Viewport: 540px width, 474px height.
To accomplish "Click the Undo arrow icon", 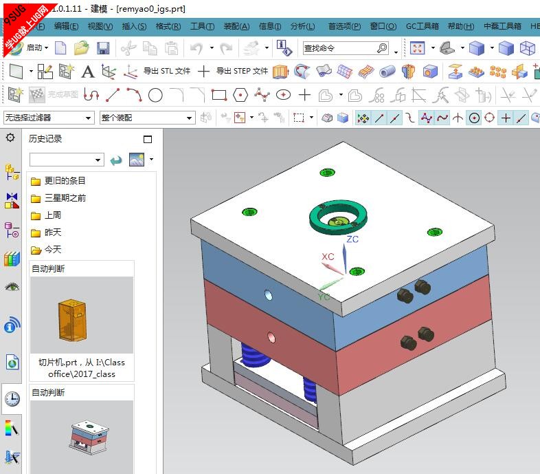I will 197,48.
